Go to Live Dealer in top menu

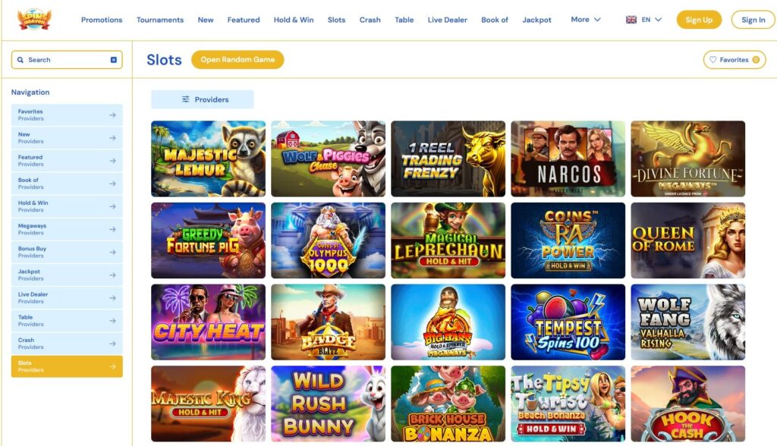pyautogui.click(x=447, y=20)
